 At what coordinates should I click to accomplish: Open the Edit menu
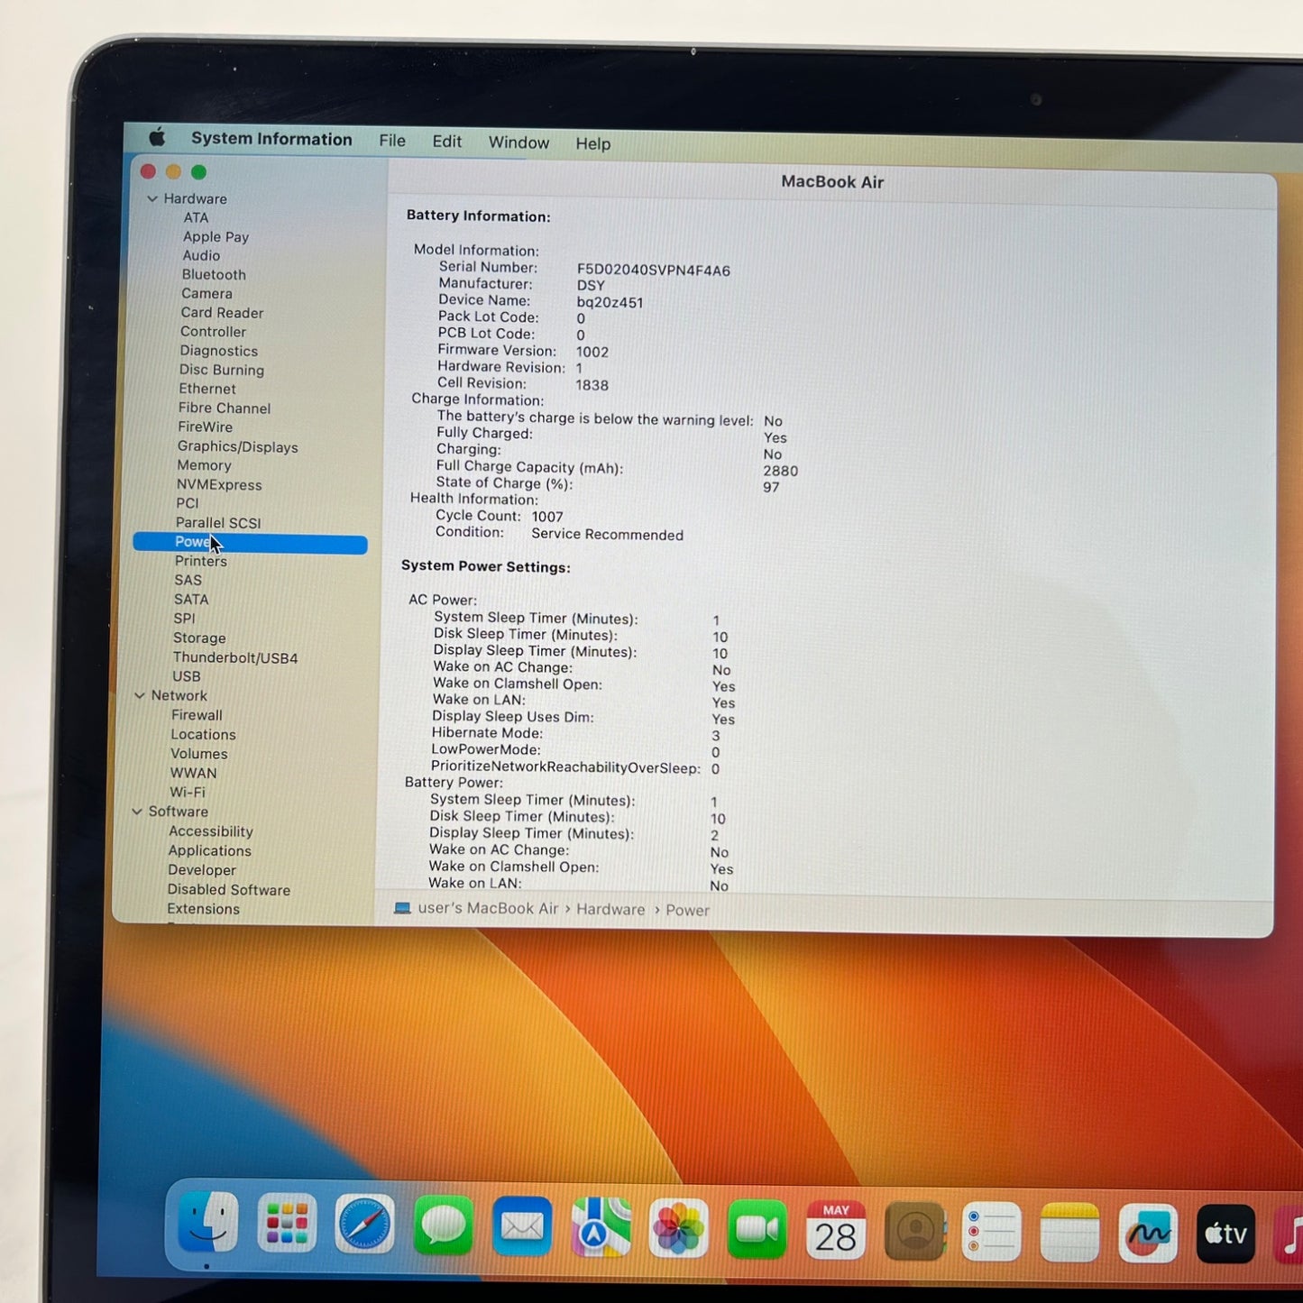pyautogui.click(x=446, y=142)
